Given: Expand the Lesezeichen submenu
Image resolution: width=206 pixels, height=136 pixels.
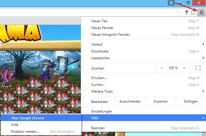Looking at the screenshot, I should [143, 58].
